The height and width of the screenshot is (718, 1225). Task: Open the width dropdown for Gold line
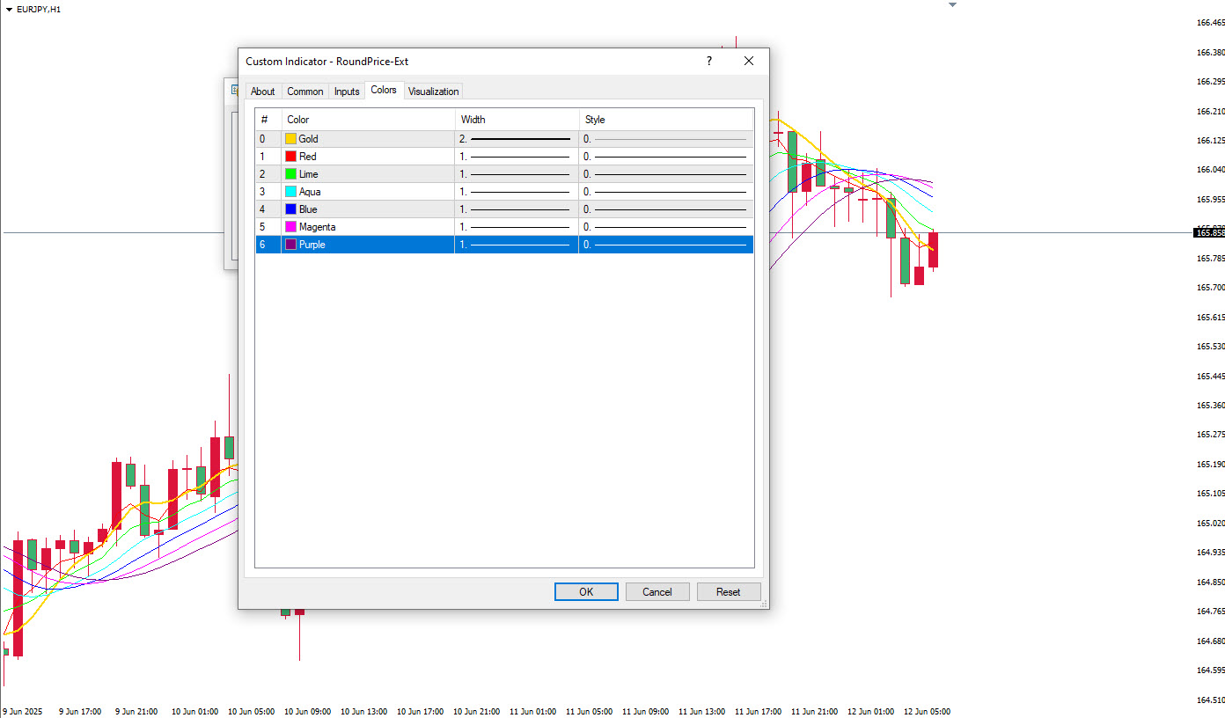pyautogui.click(x=516, y=139)
